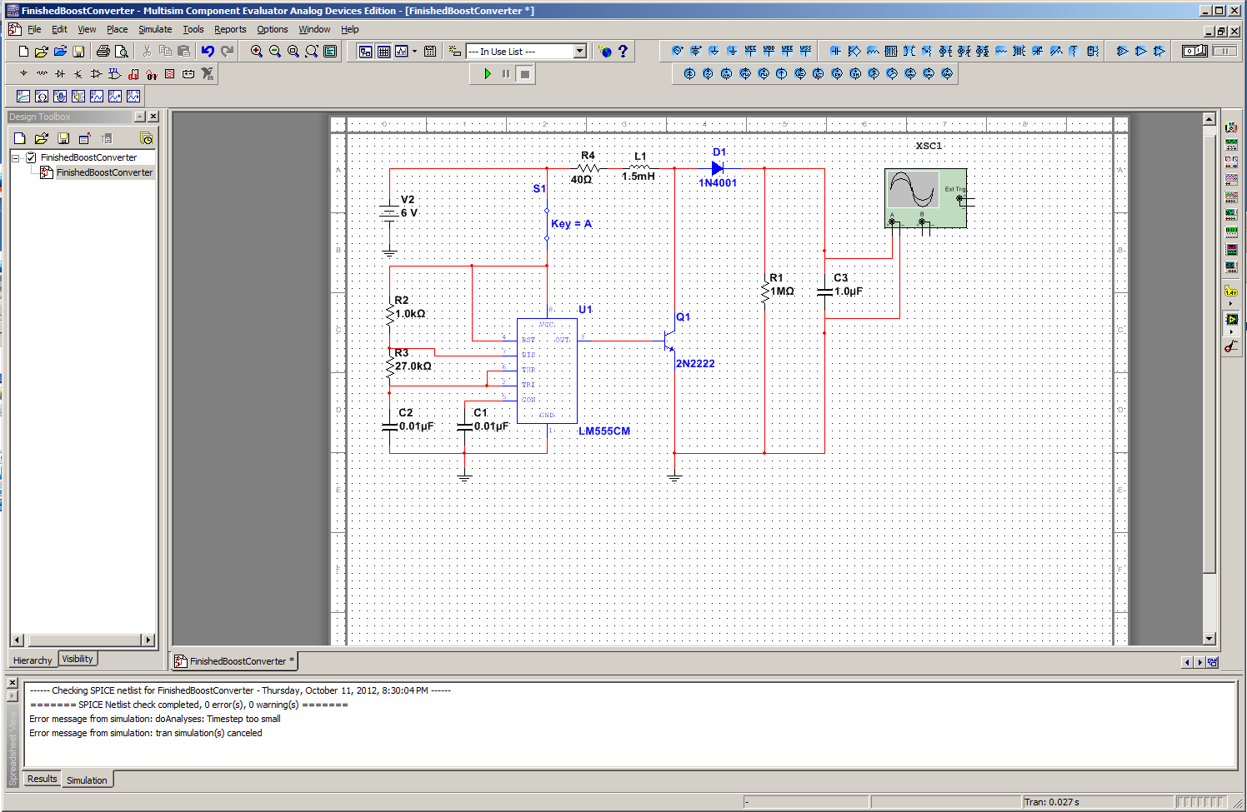
Task: Undo the last action
Action: 208,51
